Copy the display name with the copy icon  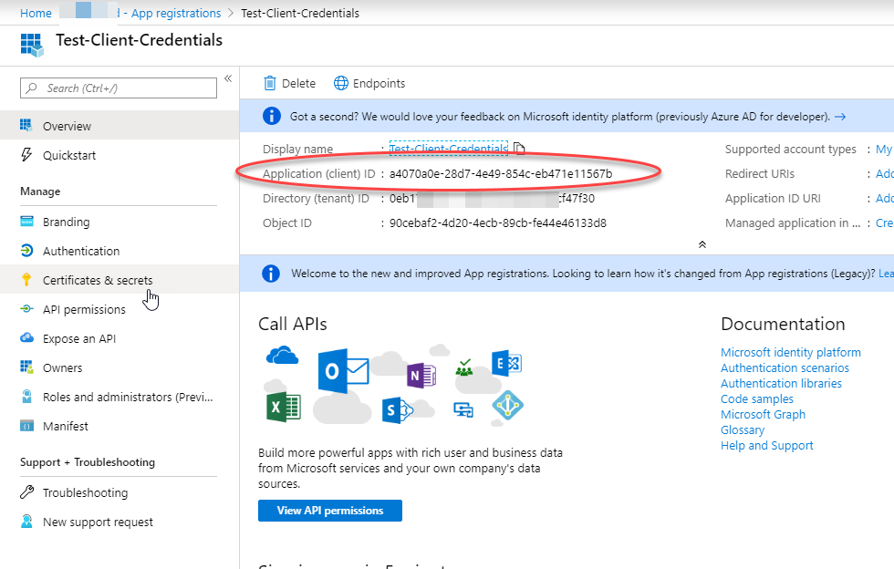(519, 149)
